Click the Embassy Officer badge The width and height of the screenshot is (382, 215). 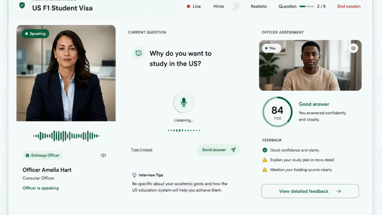click(43, 155)
